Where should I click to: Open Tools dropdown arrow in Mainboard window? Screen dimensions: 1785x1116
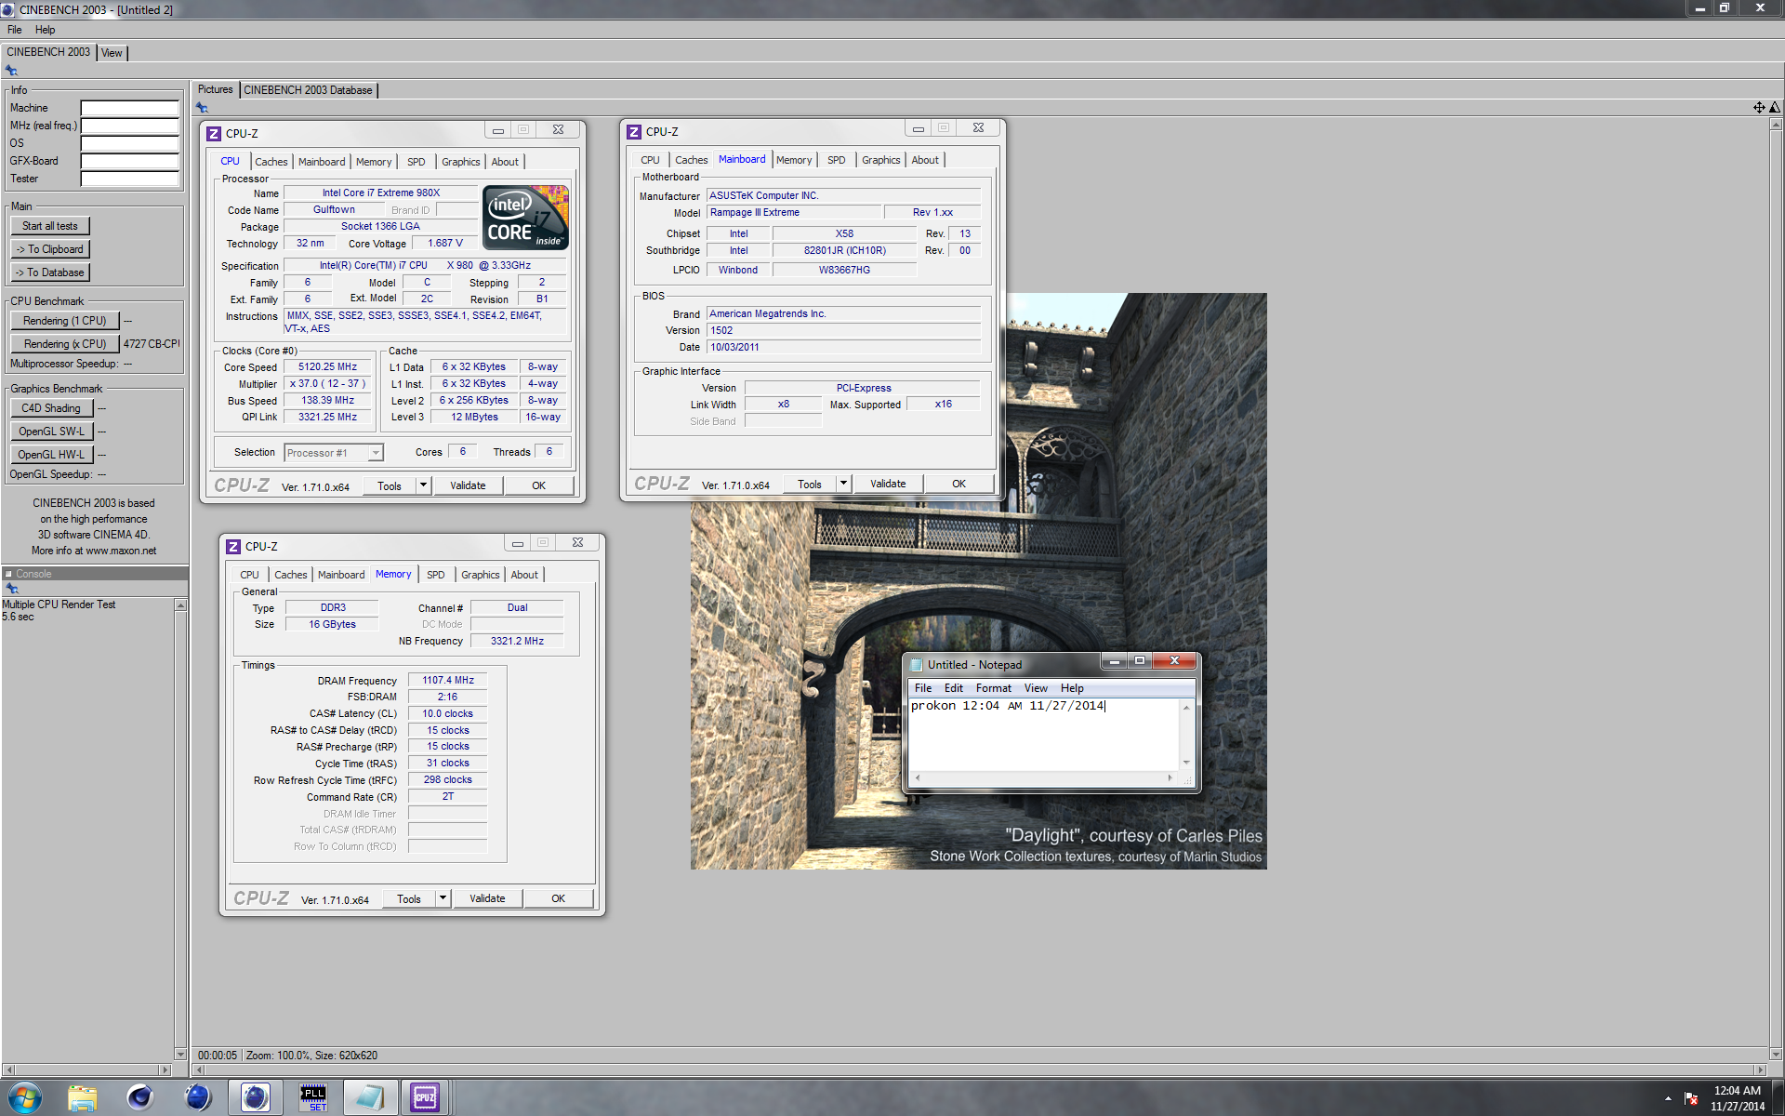843,484
